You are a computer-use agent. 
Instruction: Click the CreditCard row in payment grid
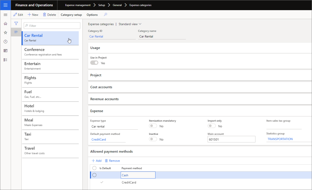[201, 182]
